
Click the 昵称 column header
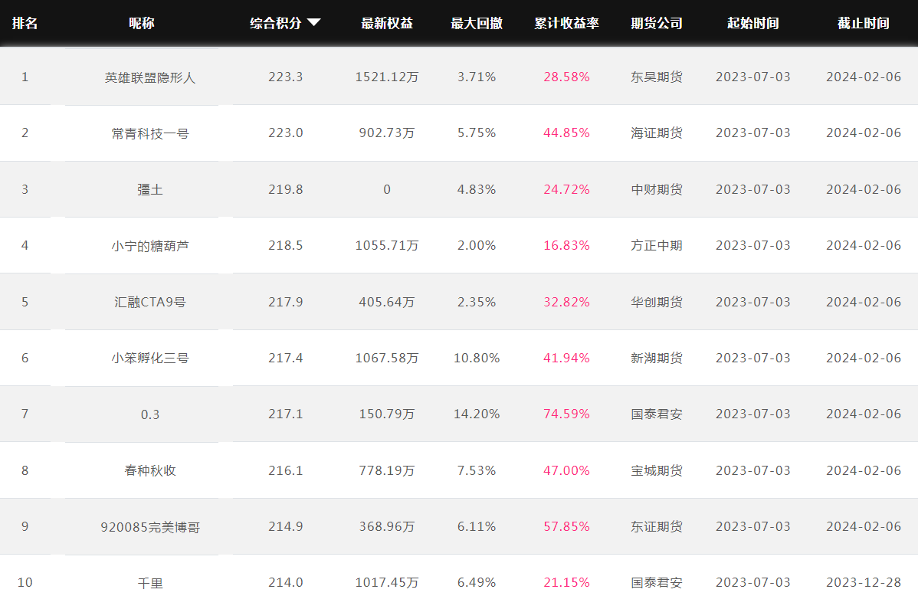[x=142, y=24]
